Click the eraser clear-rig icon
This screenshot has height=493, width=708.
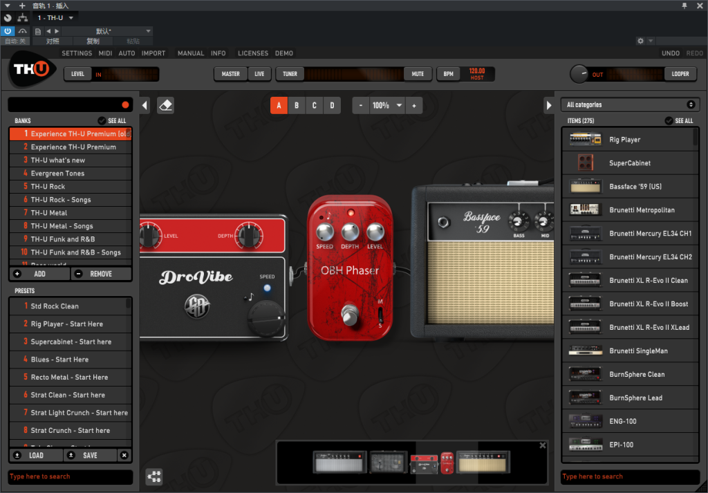pos(166,106)
